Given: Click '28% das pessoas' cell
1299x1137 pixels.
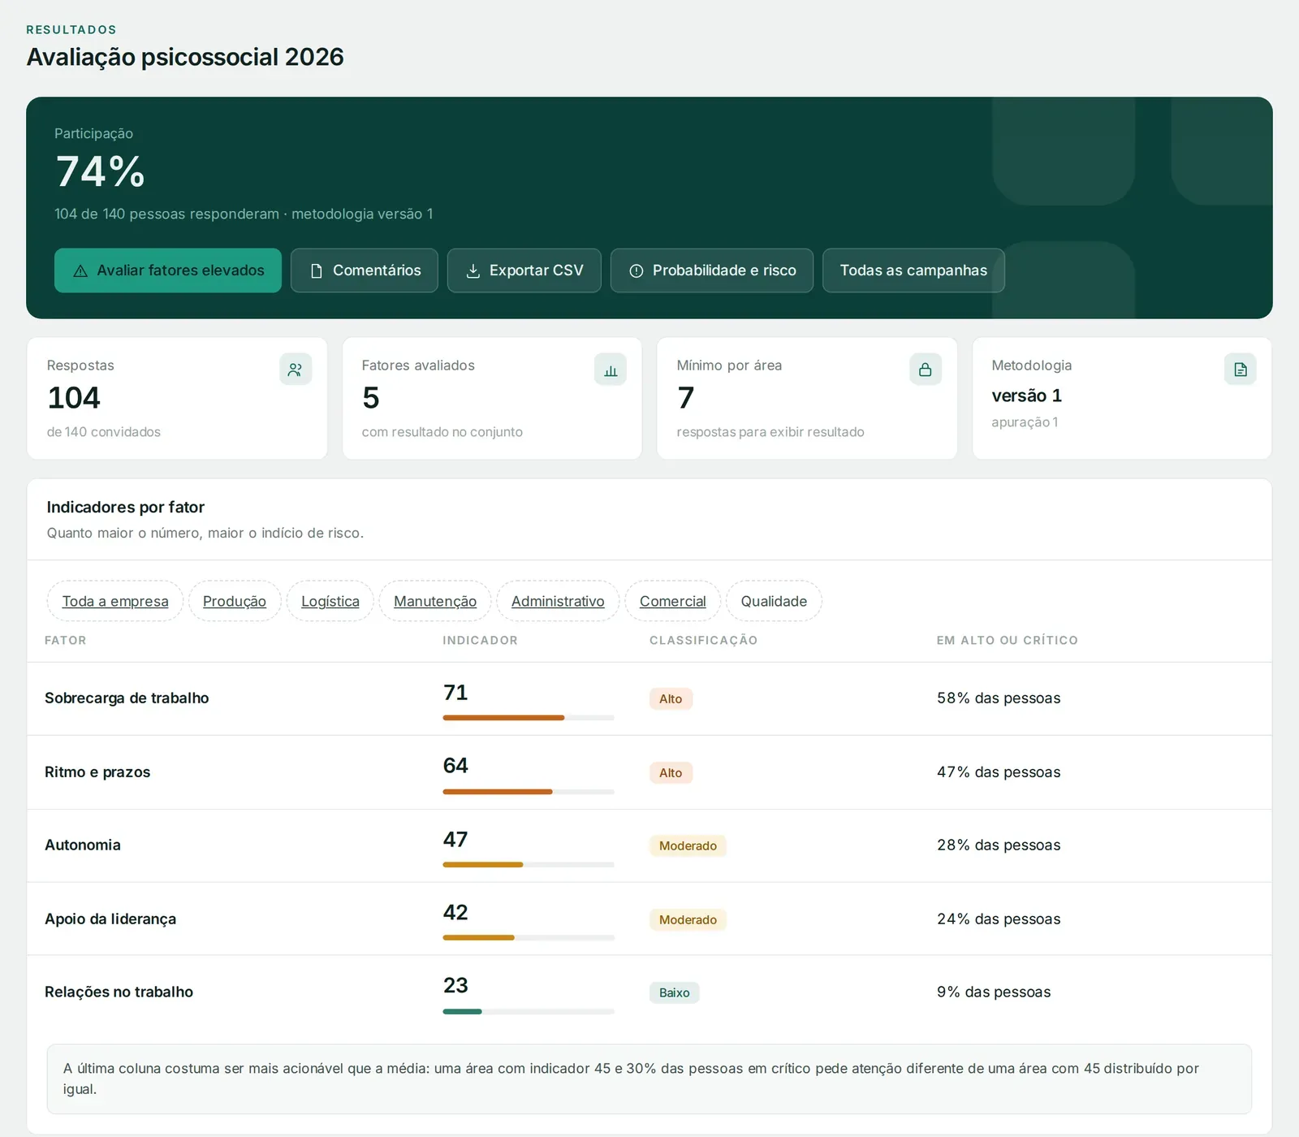Looking at the screenshot, I should point(999,845).
